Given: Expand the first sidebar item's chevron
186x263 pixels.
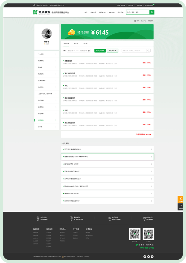Looking at the screenshot, I should [x=56, y=54].
